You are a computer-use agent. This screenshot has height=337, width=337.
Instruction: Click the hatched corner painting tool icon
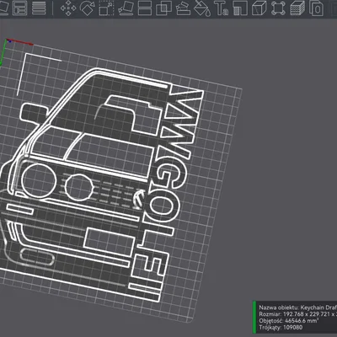point(240,8)
